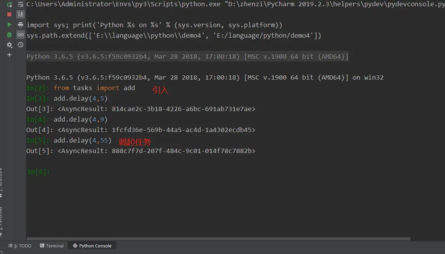Open the 6: TODO tab
This screenshot has height=254, width=445.
(x=20, y=246)
